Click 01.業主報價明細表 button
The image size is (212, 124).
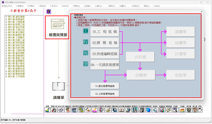(105, 86)
